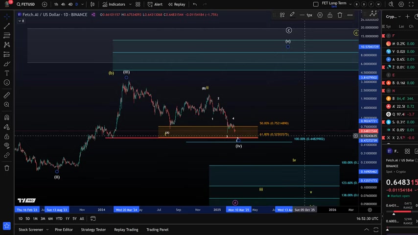Open the Indicators dialog
The width and height of the screenshot is (418, 235).
click(x=114, y=4)
